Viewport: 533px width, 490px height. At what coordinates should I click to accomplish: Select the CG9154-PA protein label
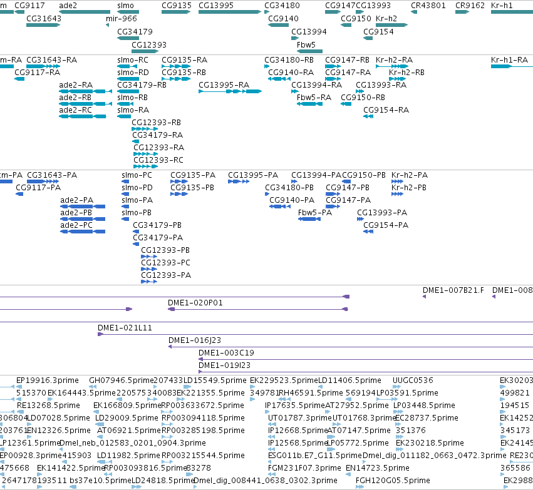point(386,225)
